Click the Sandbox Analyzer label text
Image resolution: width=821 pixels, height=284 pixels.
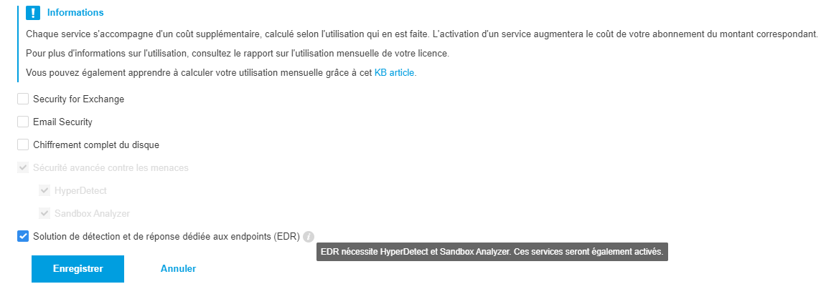coord(92,213)
